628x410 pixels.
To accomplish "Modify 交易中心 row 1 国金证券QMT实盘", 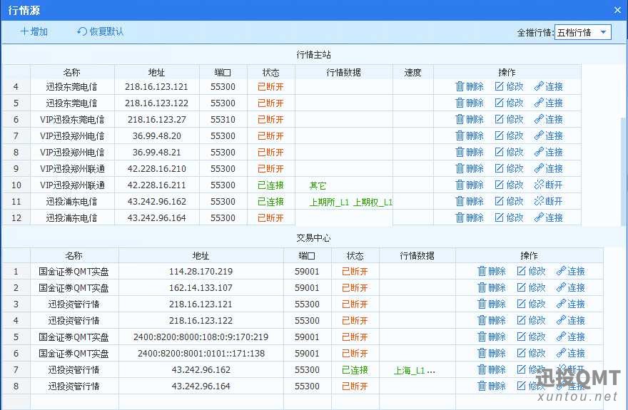I will [531, 271].
